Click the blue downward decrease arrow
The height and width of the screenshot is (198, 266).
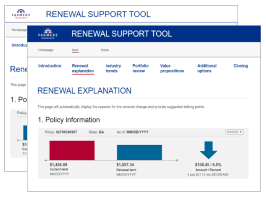coord(209,150)
